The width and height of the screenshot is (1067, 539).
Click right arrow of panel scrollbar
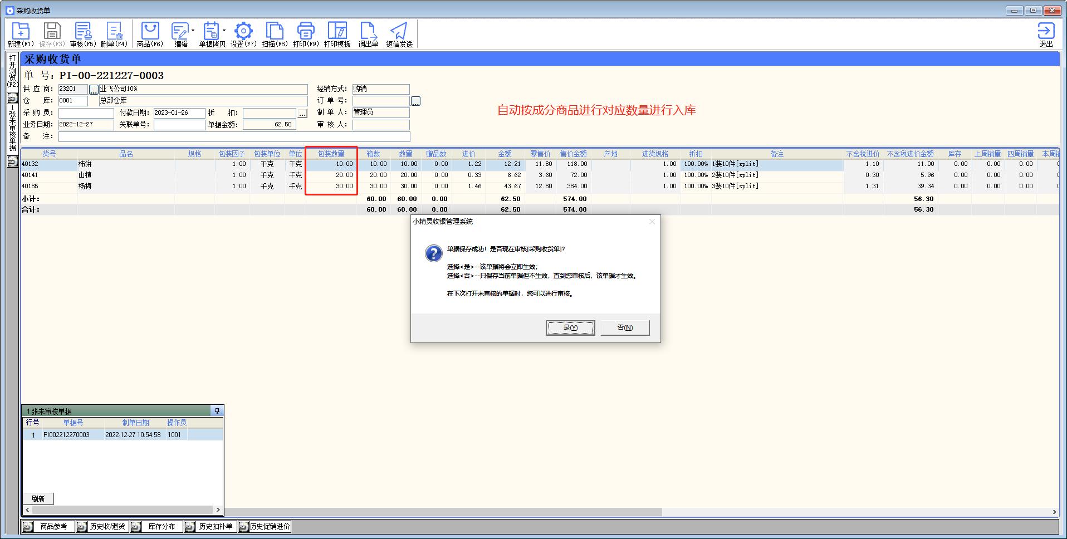click(218, 509)
